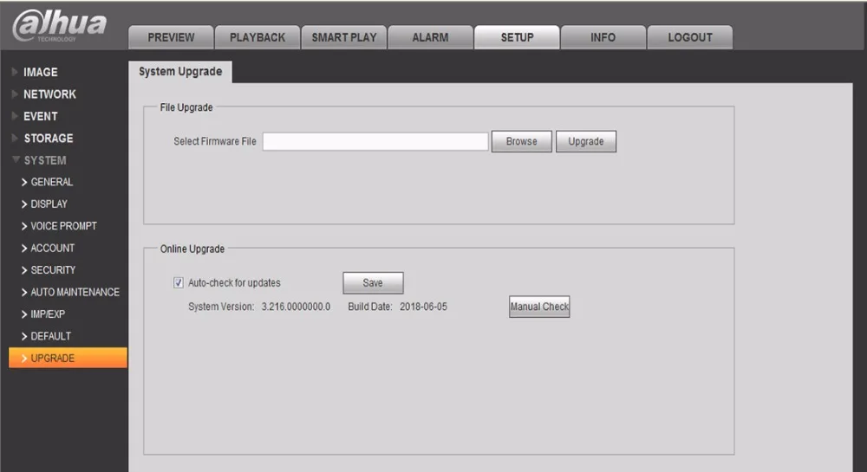
Task: Expand the IMAGE section
Action: (x=40, y=73)
